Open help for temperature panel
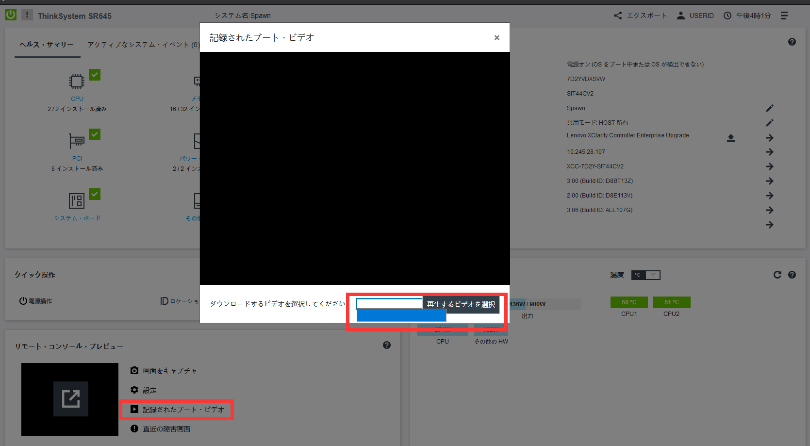The width and height of the screenshot is (810, 446). 792,275
